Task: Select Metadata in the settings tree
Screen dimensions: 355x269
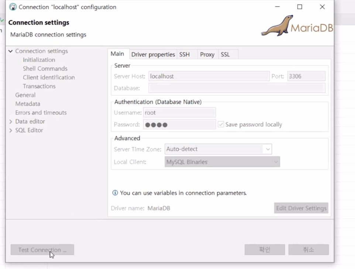Action: point(28,104)
